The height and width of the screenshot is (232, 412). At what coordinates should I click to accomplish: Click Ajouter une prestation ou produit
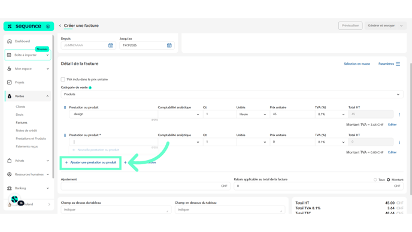point(90,162)
